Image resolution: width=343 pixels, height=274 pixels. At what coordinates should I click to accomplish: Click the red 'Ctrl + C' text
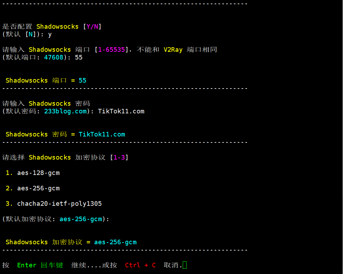[x=140, y=265]
